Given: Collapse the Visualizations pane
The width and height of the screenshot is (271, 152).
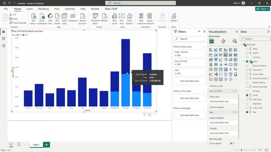Looking at the screenshot, I should coord(236,32).
